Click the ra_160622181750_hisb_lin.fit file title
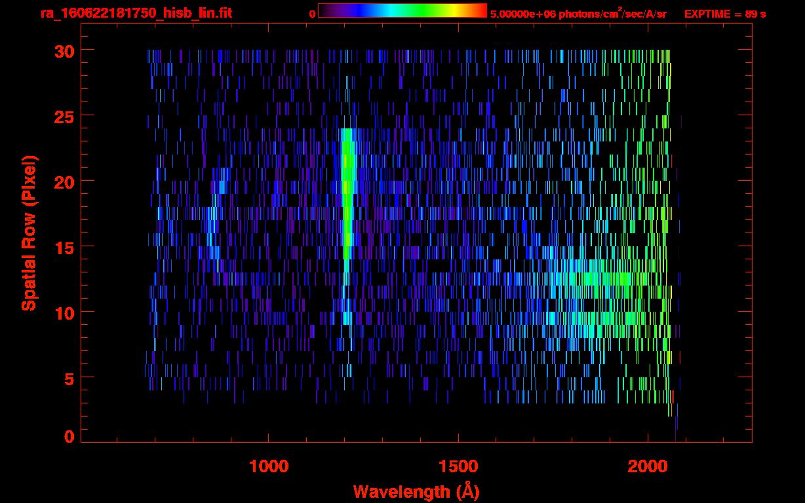This screenshot has height=503, width=805. coord(136,13)
